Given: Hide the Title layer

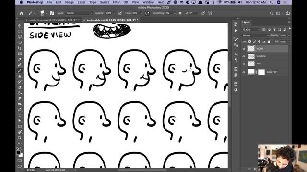Looking at the screenshot, I should [x=244, y=64].
